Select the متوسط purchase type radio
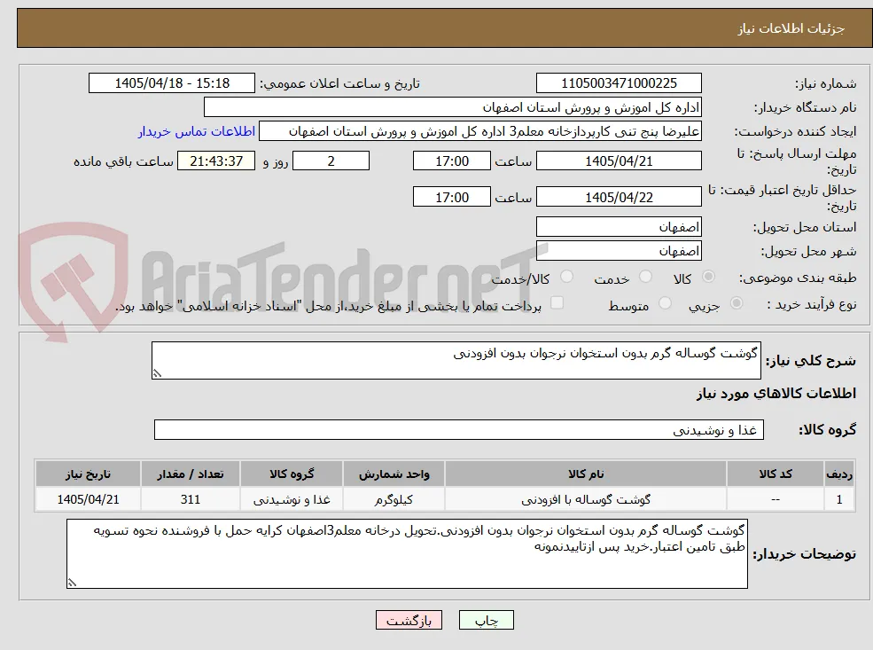Image resolution: width=873 pixels, height=650 pixels. (665, 303)
